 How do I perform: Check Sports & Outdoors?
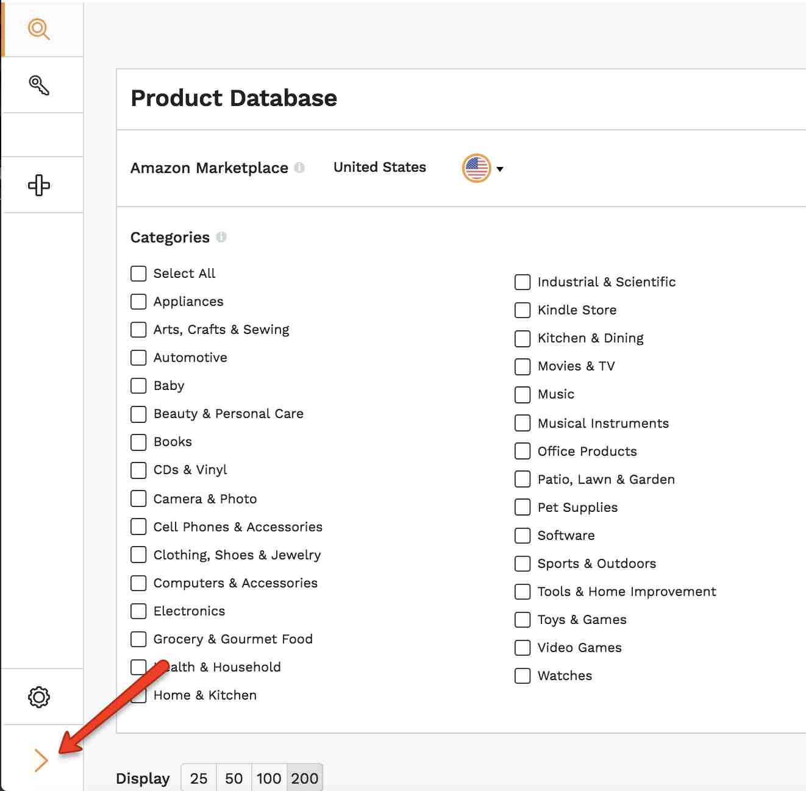[x=522, y=564]
